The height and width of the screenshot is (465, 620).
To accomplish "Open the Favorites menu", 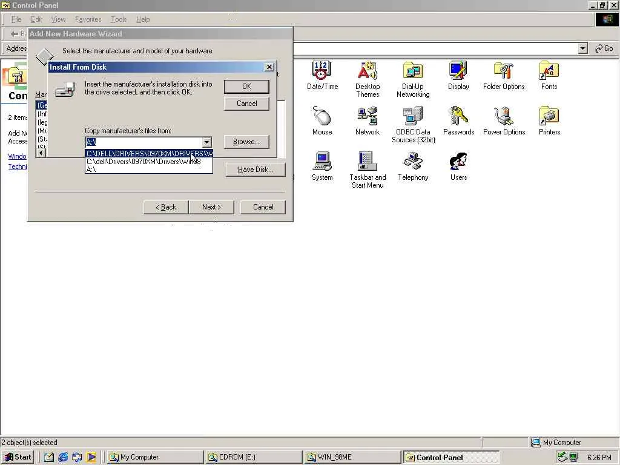I will [x=88, y=19].
